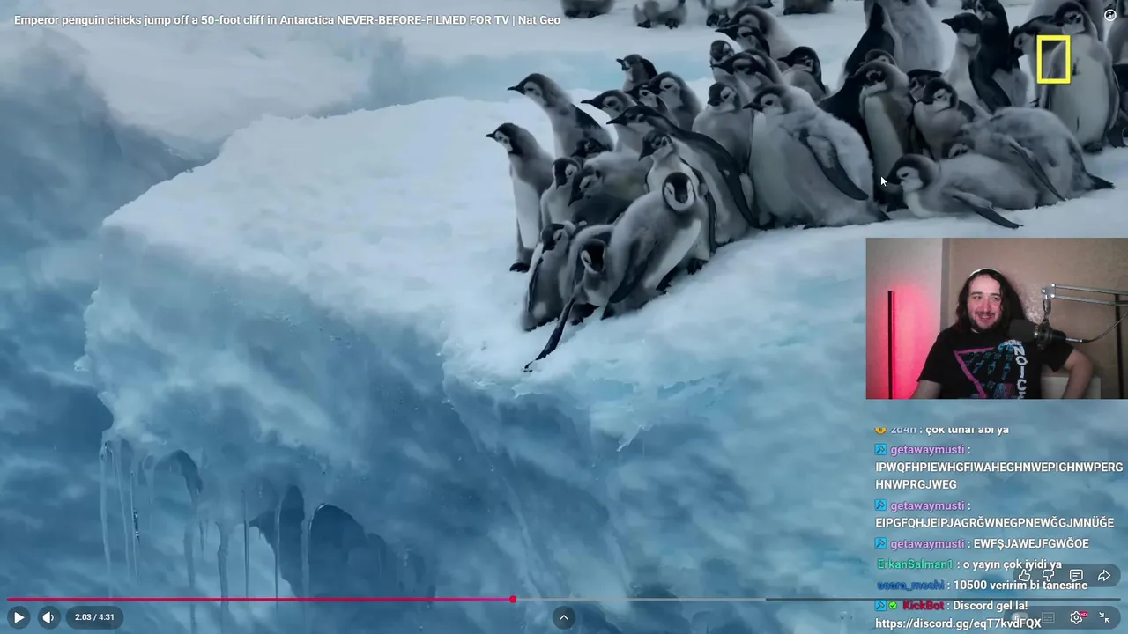Viewport: 1128px width, 634px height.
Task: Click the message "10500 veririm bi tanesine"
Action: coord(1020,586)
